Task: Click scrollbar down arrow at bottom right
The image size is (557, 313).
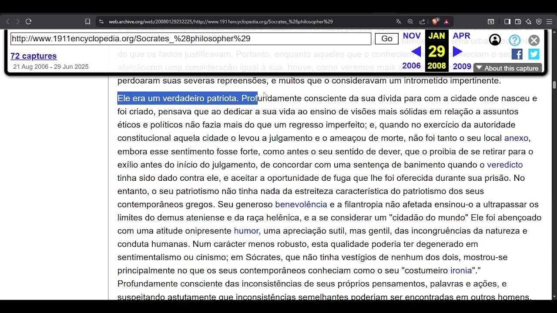Action: 554,296
